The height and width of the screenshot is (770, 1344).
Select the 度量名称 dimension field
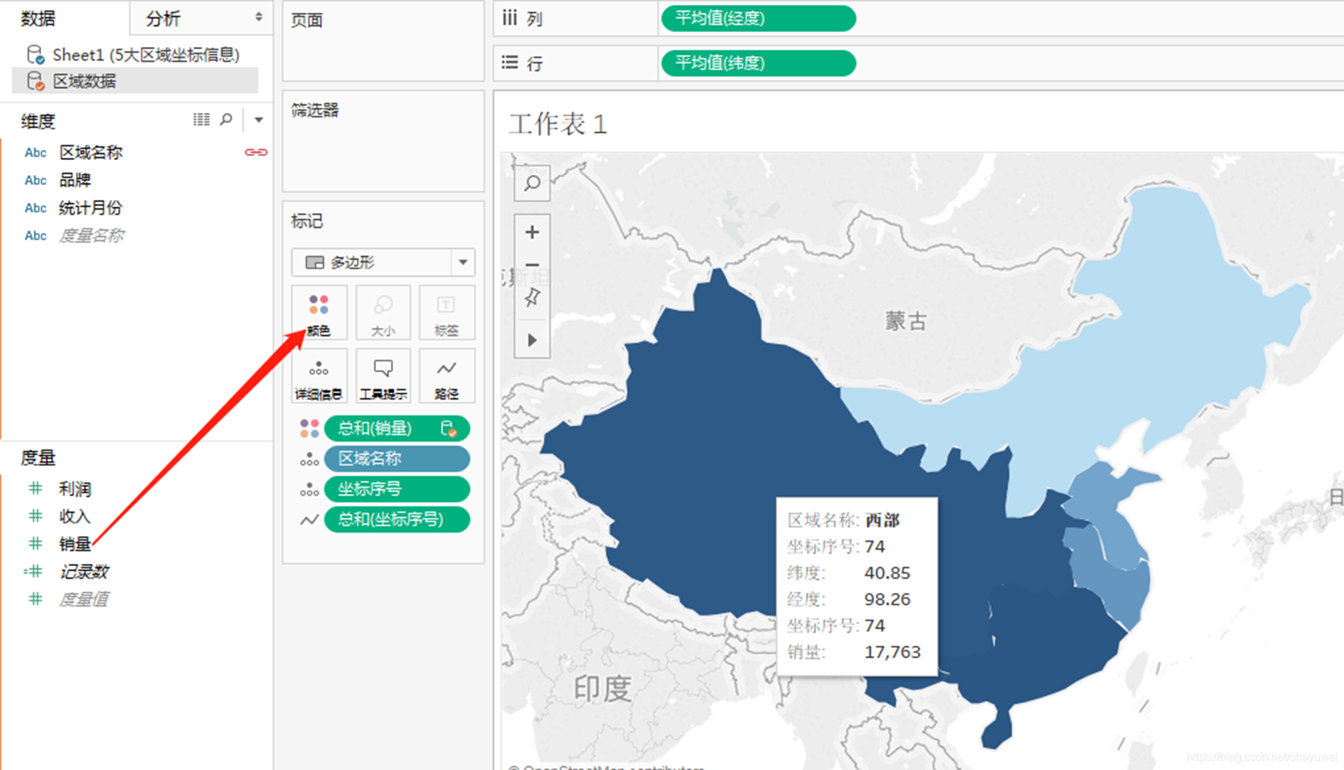coord(91,236)
